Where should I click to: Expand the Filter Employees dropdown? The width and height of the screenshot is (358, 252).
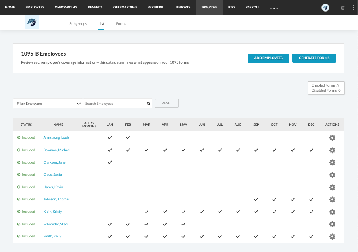point(48,104)
